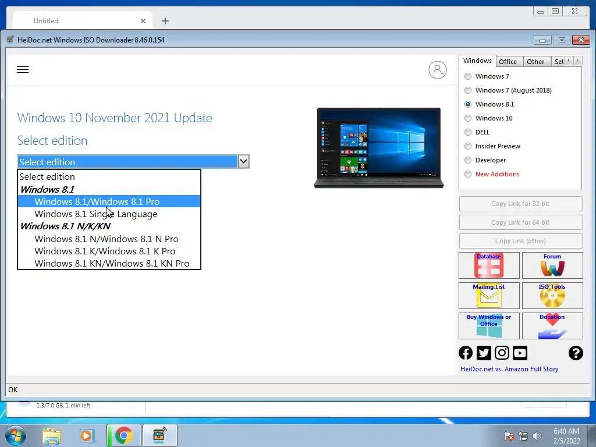Screen dimensions: 596x447
Task: Select the Windows 10 radio button
Action: click(x=468, y=118)
